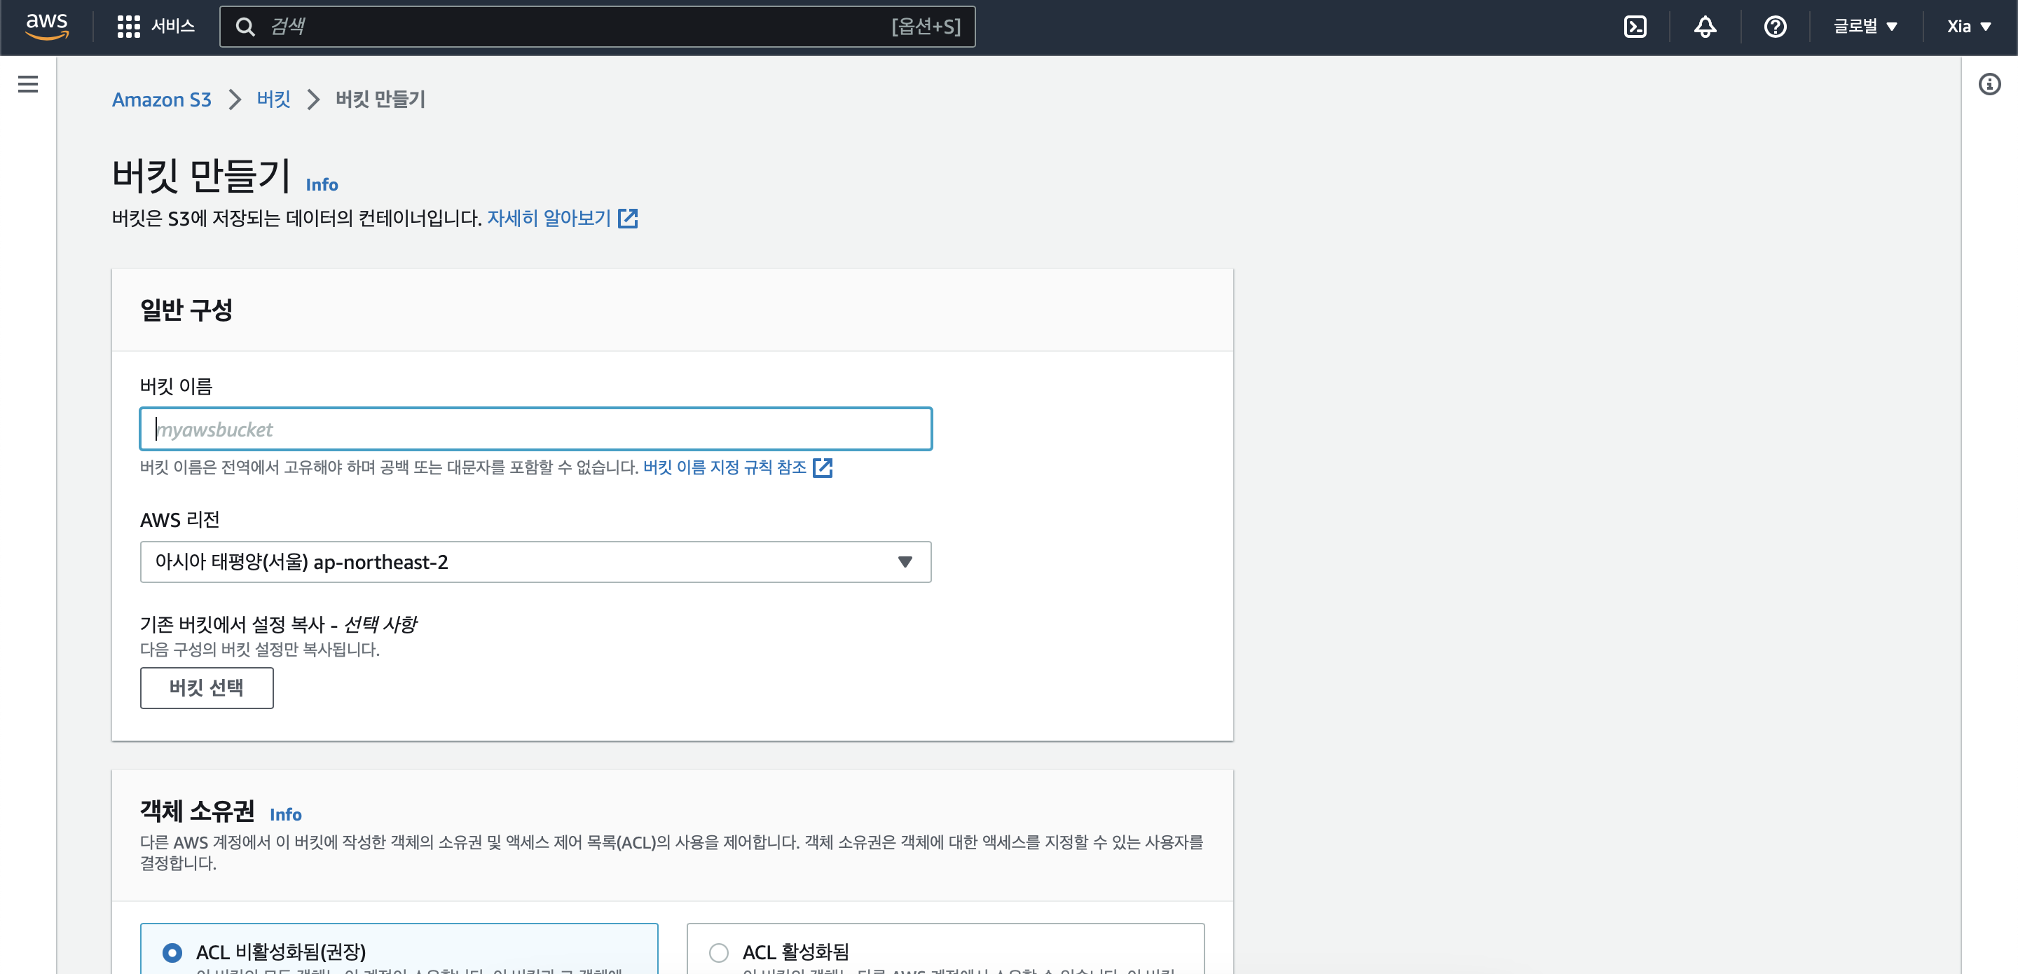Click the 버킷 선택 button
The image size is (2018, 974).
206,687
